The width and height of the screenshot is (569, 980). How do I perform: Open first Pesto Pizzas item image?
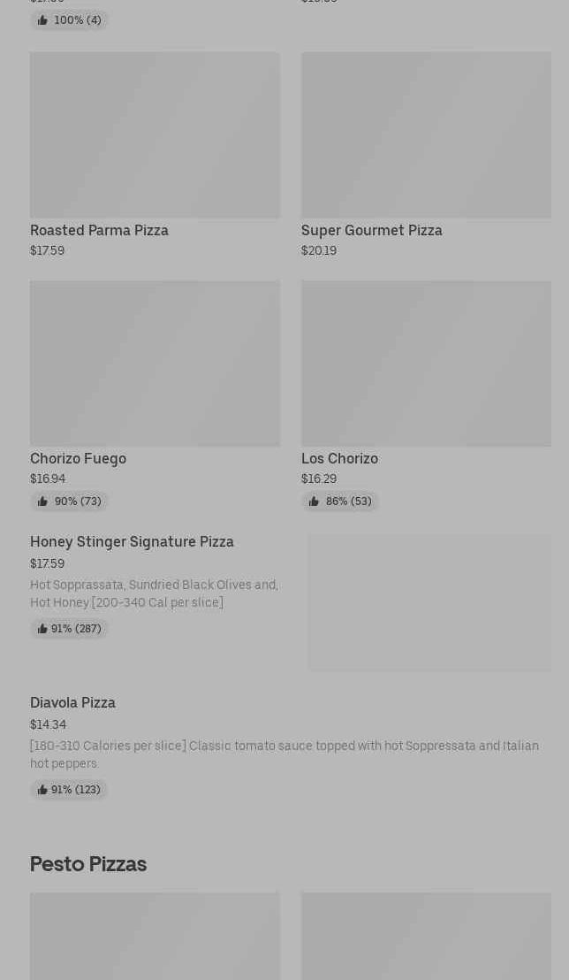tap(155, 937)
